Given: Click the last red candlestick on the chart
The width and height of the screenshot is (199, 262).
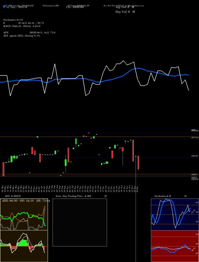Looking at the screenshot, I should (x=139, y=163).
